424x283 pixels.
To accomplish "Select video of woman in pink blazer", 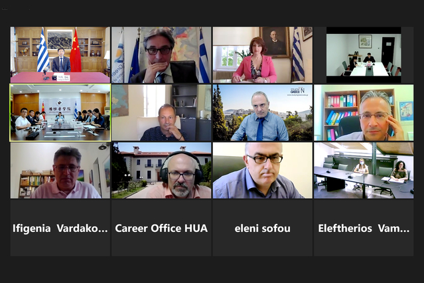I will point(263,54).
